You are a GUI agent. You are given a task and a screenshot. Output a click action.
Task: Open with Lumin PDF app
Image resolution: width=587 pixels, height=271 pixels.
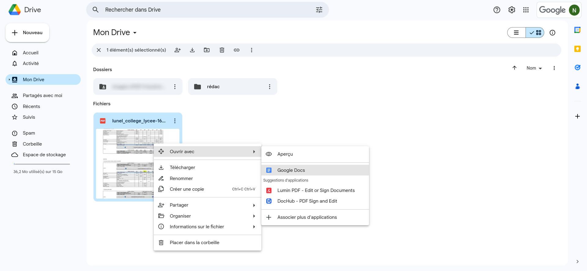(x=315, y=190)
